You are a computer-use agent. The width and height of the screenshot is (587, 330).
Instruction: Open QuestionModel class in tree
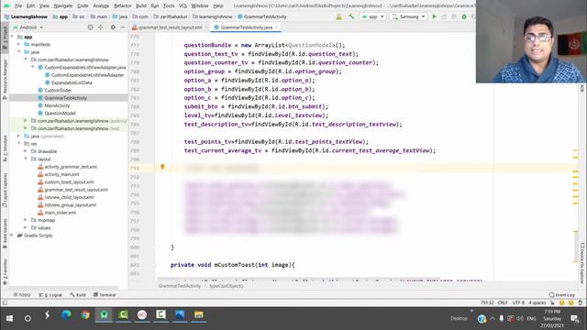[60, 113]
